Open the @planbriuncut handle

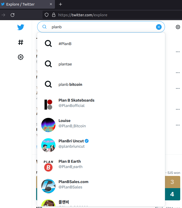point(72,146)
